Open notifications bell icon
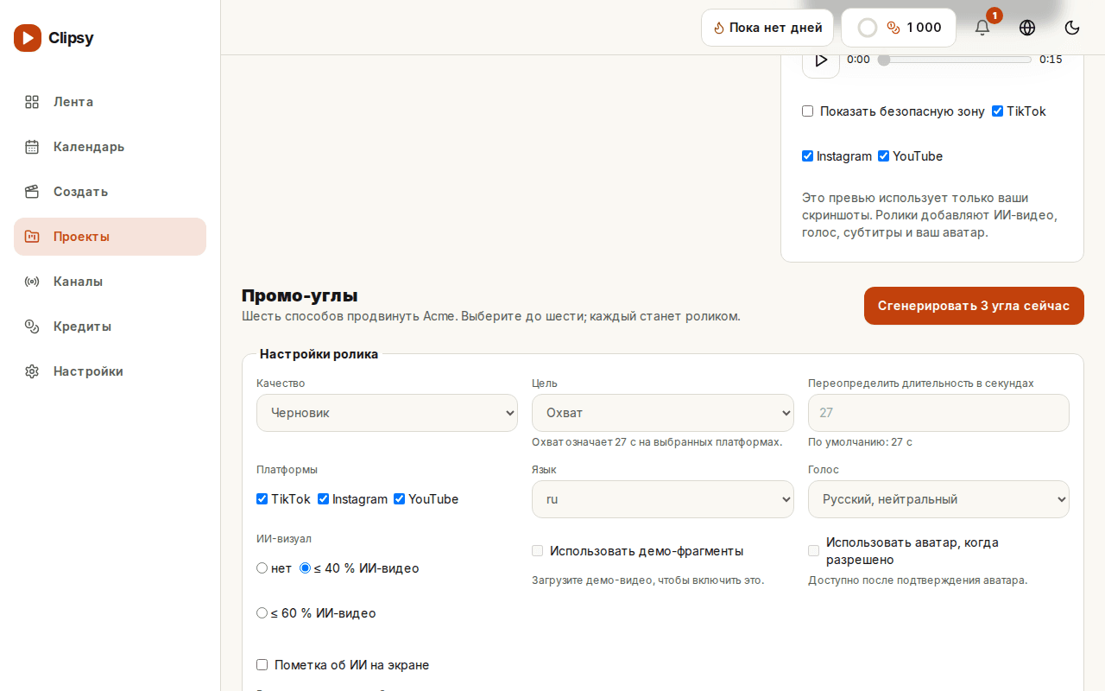This screenshot has width=1105, height=691. [x=982, y=28]
